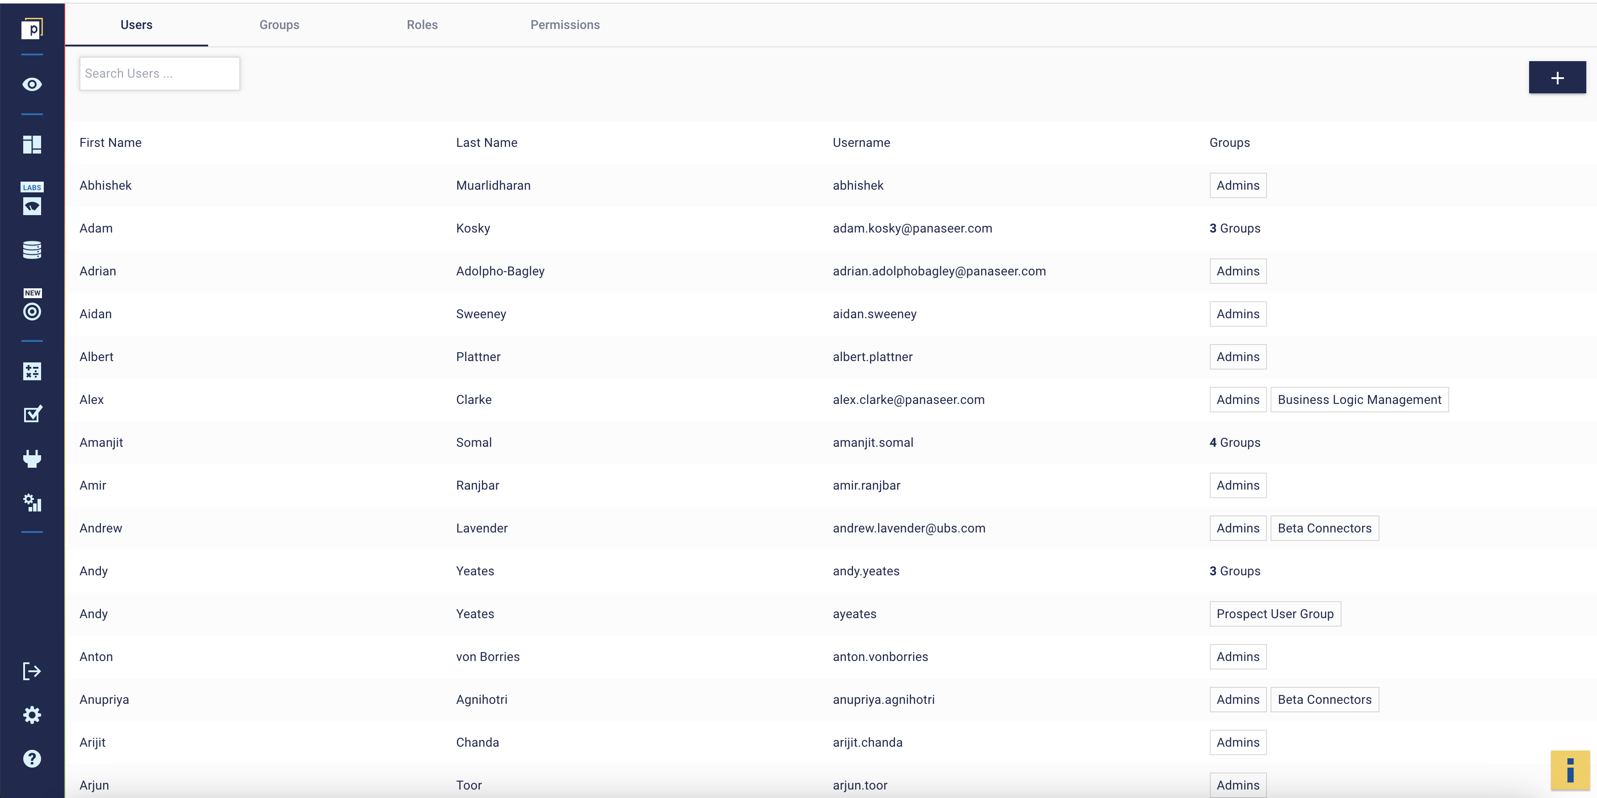Open the NEW target icon
The image size is (1597, 798).
[x=32, y=305]
